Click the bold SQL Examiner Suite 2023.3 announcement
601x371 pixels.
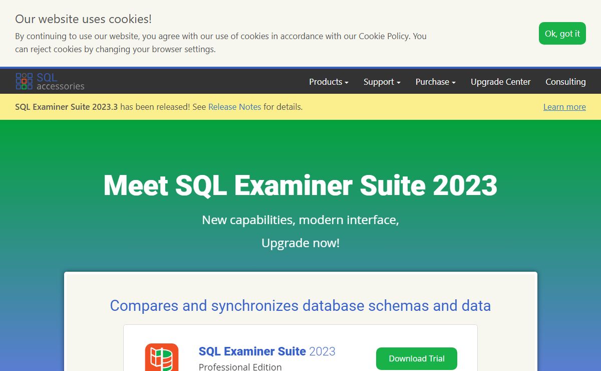coord(67,107)
